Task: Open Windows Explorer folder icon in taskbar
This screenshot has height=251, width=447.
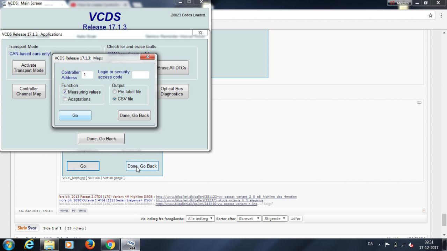Action: (x=49, y=244)
